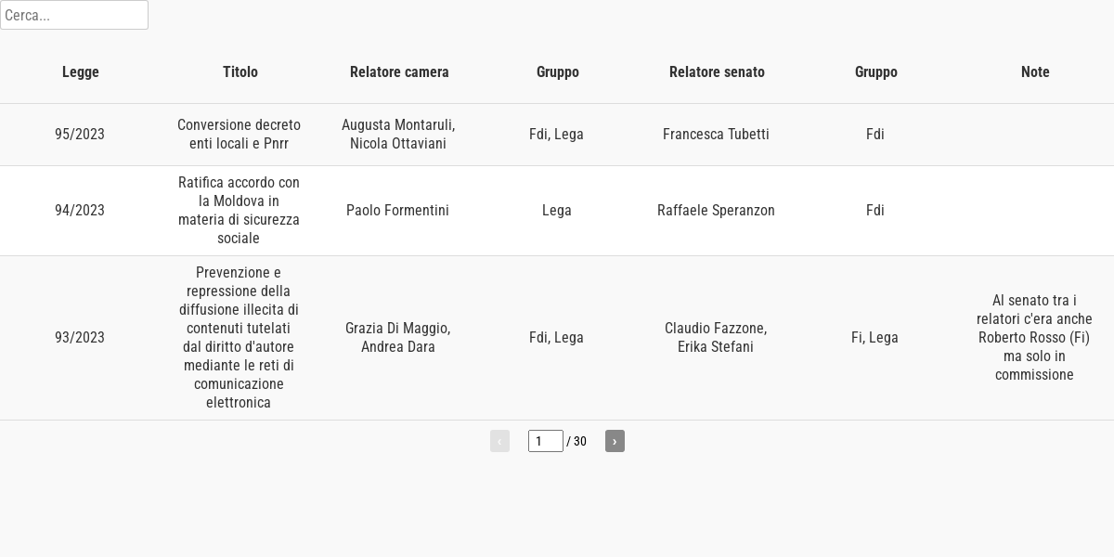This screenshot has width=1114, height=557.
Task: Click the previous page arrow
Action: tap(499, 441)
